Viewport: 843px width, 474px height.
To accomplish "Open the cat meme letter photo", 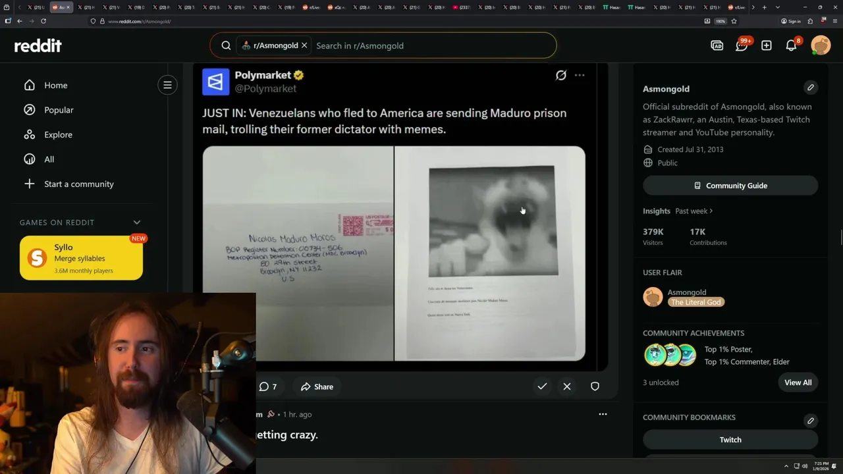I will coord(490,253).
